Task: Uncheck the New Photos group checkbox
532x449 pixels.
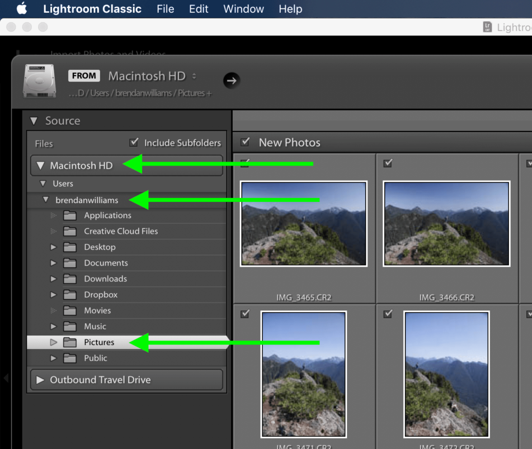Action: point(244,141)
